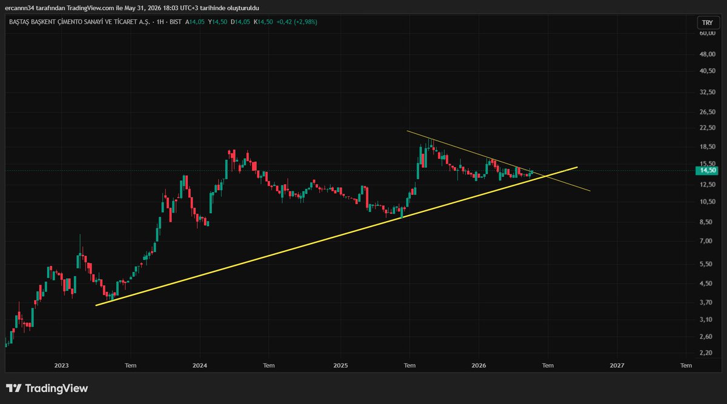Click the 2026 label on the time axis
Viewport: 727px width, 404px height.
479,365
